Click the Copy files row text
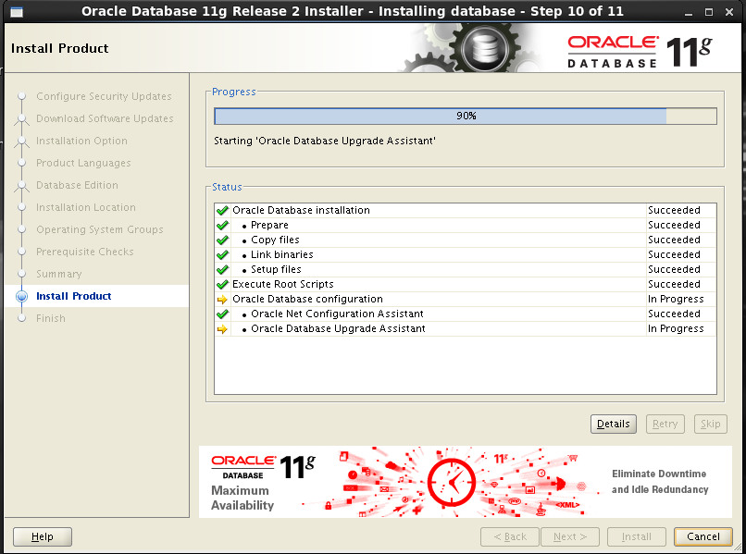This screenshot has width=746, height=554. [x=275, y=240]
